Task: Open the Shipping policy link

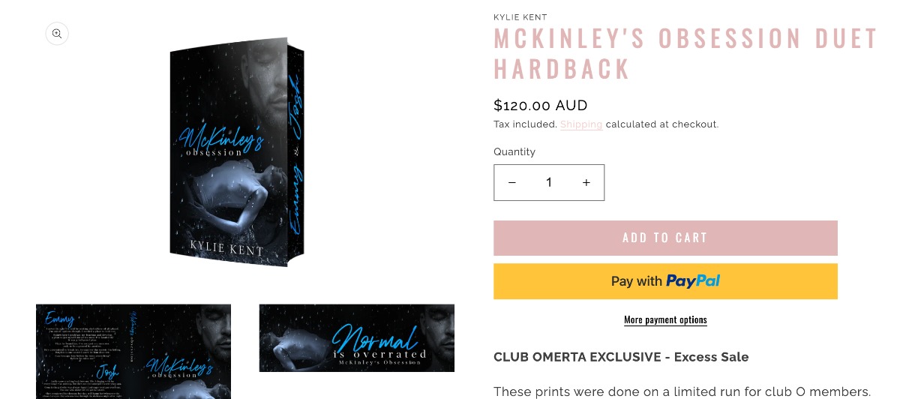Action: tap(581, 124)
